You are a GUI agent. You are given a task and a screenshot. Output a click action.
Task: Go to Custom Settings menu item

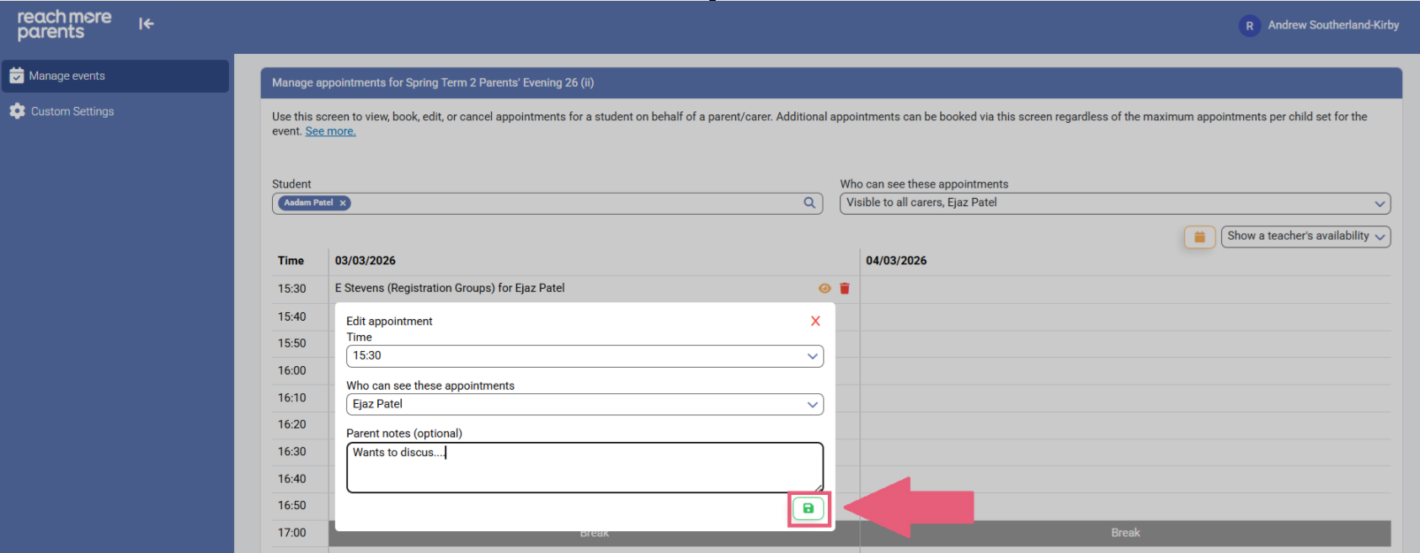pos(72,111)
